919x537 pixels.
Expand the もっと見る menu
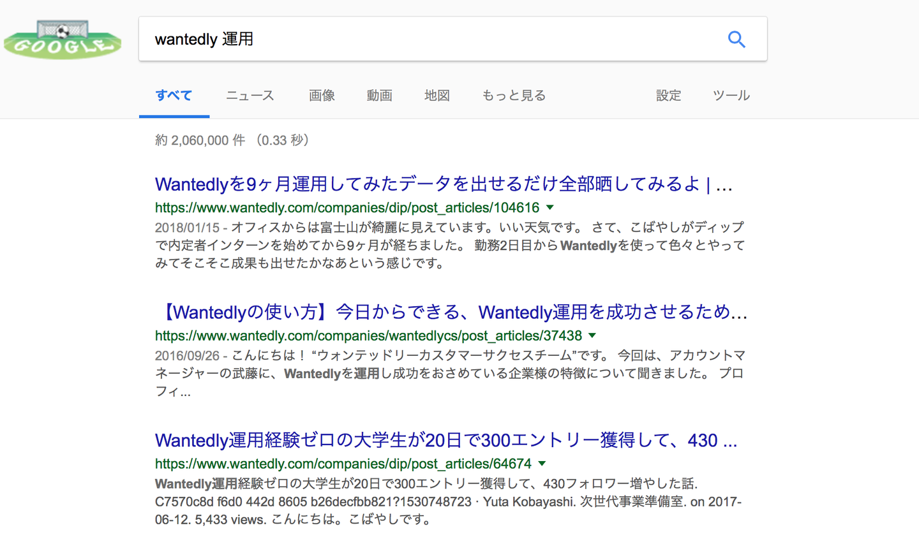click(514, 96)
